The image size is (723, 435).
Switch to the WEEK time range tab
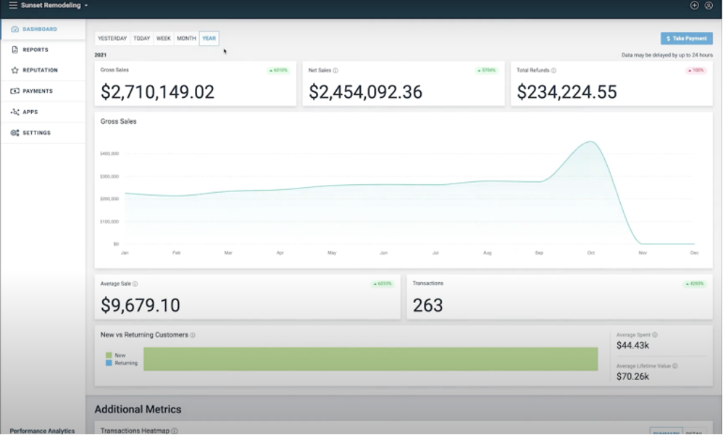[163, 38]
